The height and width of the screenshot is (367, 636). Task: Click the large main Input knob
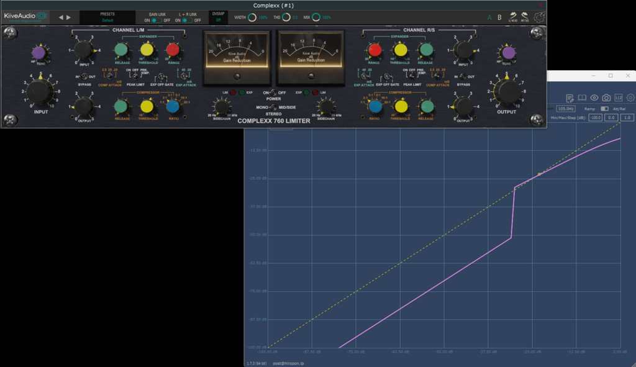coord(40,91)
